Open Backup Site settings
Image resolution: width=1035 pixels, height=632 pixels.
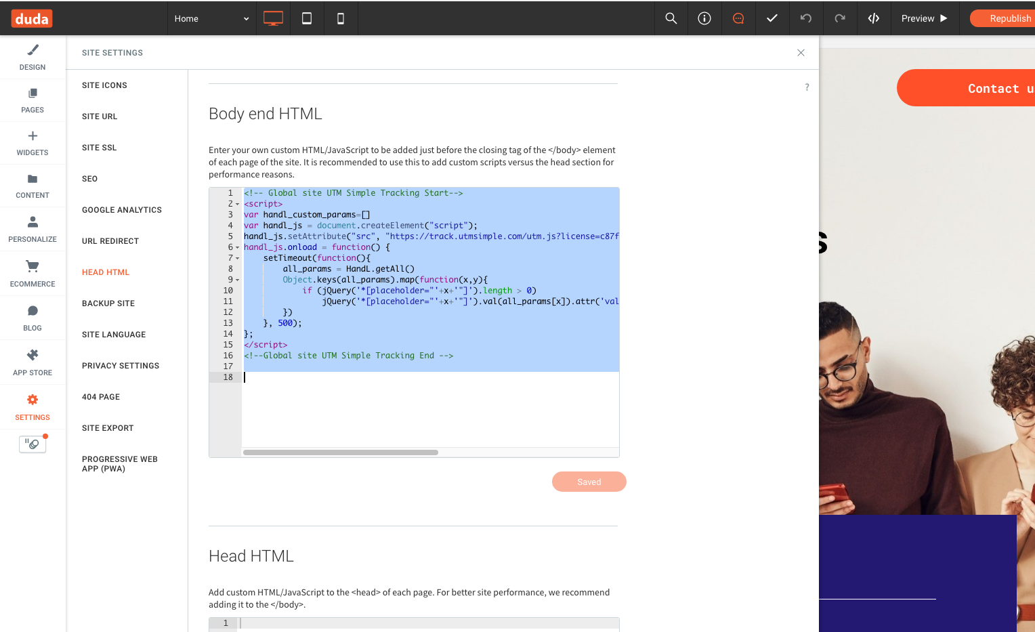point(108,303)
